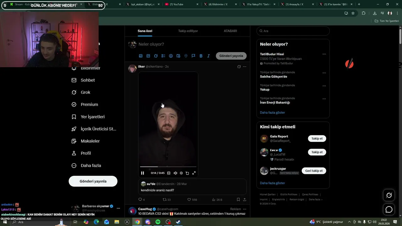Open Sohbet from sidebar
Image resolution: width=402 pixels, height=226 pixels.
(x=84, y=80)
